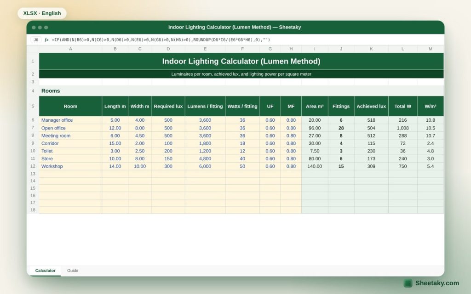This screenshot has width=471, height=294.
Task: Click the Indoor Lighting Calculator title cell
Action: [241, 61]
